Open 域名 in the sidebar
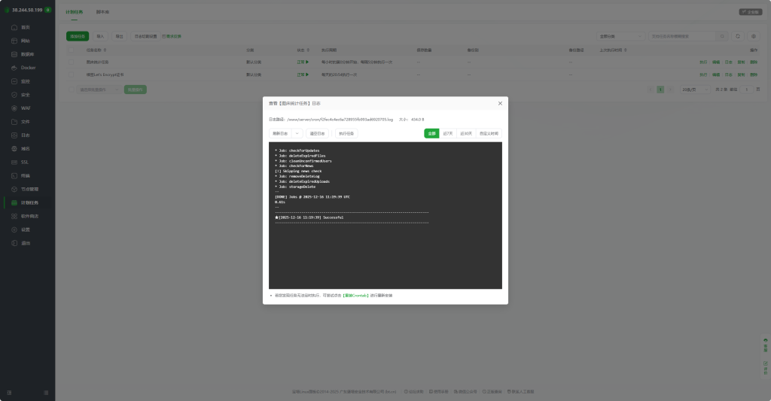This screenshot has height=401, width=771. (25, 149)
